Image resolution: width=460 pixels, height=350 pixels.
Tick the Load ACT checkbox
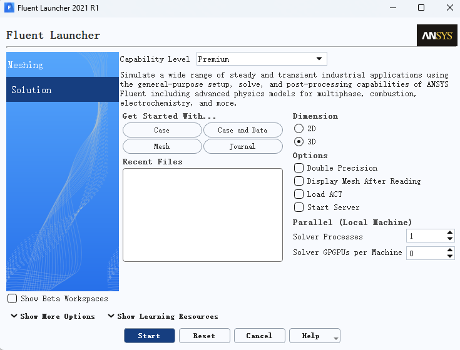(x=299, y=194)
